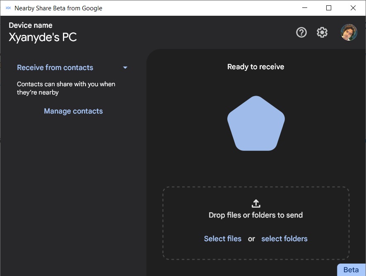366x276 pixels.
Task: Click the Nearby Share logo in the title bar
Action: (x=7, y=8)
